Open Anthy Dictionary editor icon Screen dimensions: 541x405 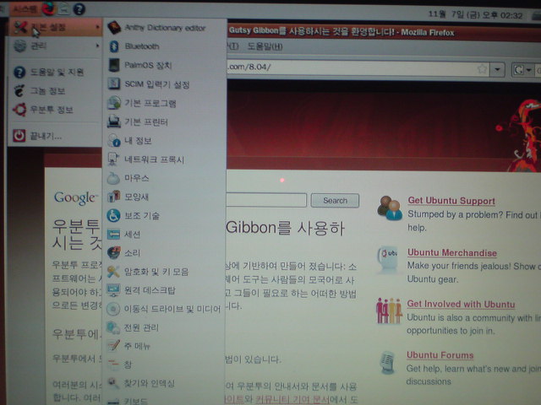pyautogui.click(x=114, y=28)
